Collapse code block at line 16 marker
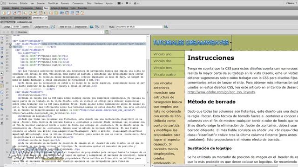The image size is (298, 167). (10, 44)
